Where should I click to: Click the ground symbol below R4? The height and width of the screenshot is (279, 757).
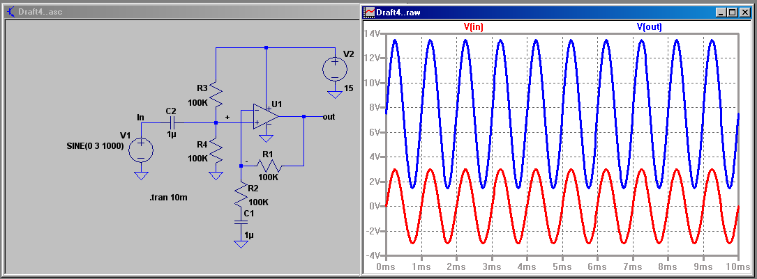click(x=216, y=175)
